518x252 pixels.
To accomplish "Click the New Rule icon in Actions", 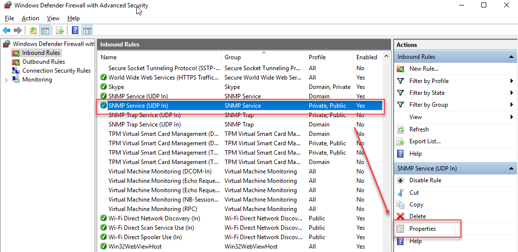I will 401,69.
